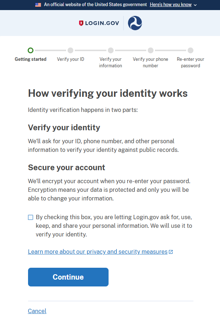The width and height of the screenshot is (220, 321).
Task: Click the external link icon beside privacy link
Action: (x=171, y=252)
